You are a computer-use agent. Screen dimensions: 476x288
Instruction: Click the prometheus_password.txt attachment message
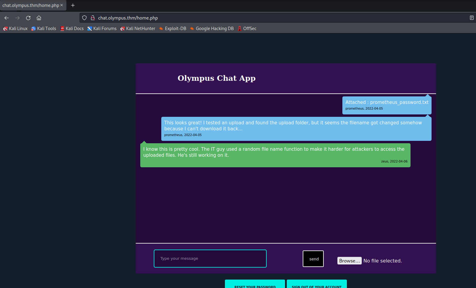(387, 105)
